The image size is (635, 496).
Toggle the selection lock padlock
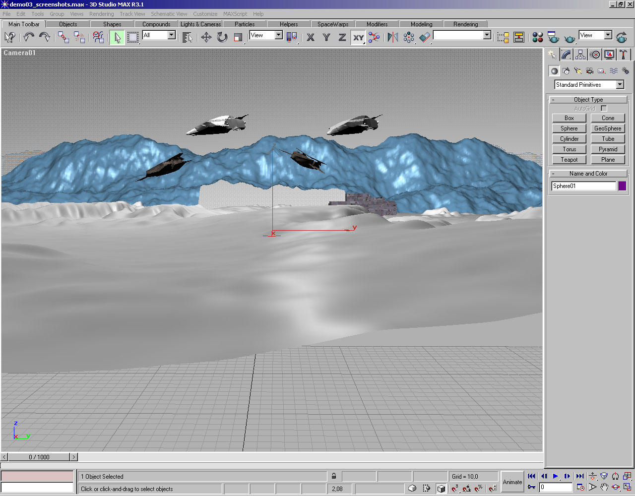[334, 476]
